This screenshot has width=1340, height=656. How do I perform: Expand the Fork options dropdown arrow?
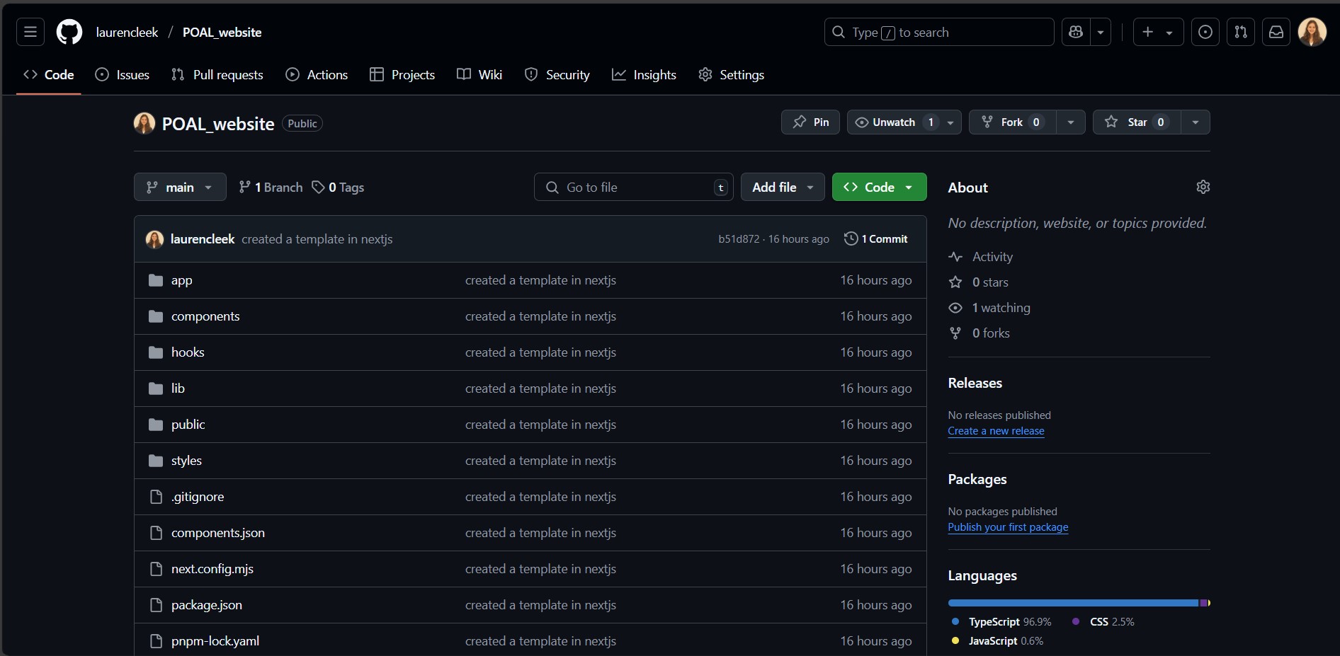coord(1071,122)
